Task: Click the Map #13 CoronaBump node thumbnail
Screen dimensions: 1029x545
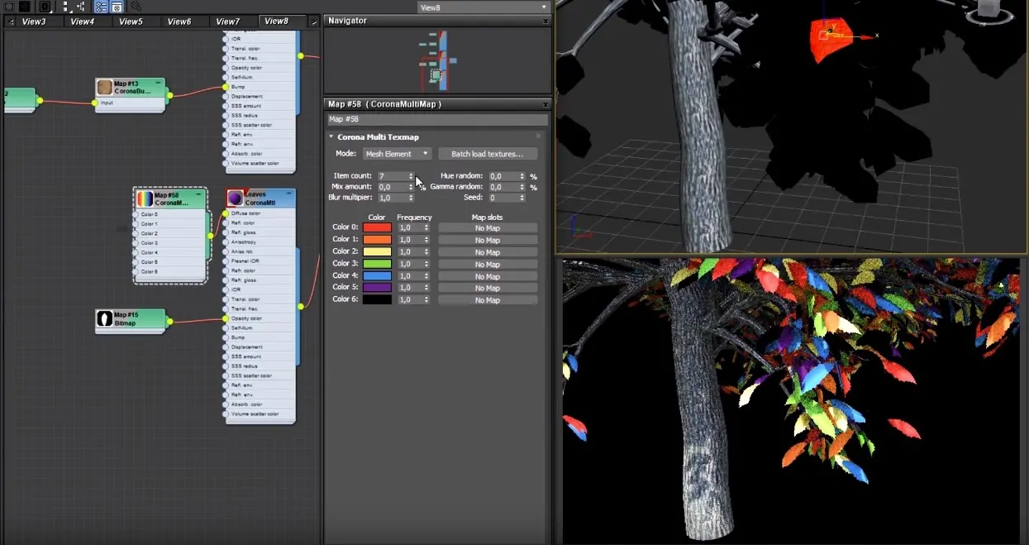Action: pyautogui.click(x=104, y=87)
